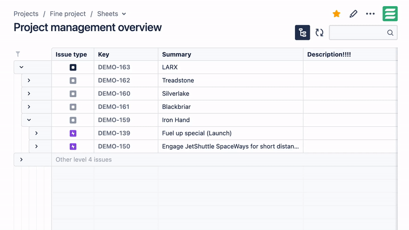409x230 pixels.
Task: Open the green Sheets app icon
Action: coord(390,14)
